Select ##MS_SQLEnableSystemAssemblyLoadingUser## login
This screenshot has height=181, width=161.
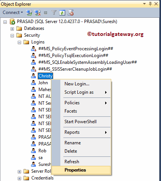(87, 62)
